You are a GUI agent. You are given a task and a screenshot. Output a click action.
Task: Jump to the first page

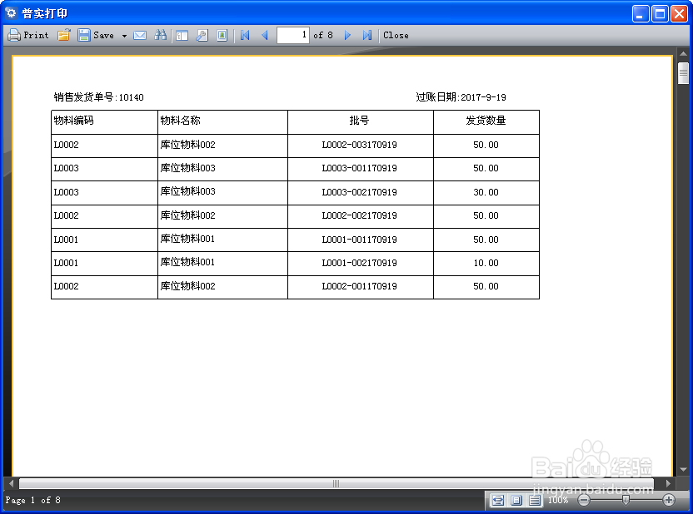pos(244,35)
